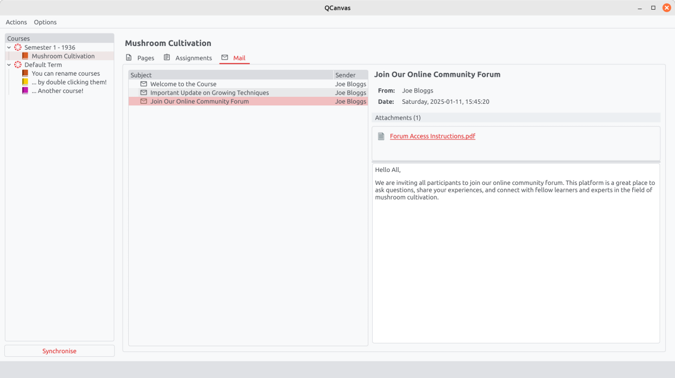Image resolution: width=675 pixels, height=378 pixels.
Task: Collapse the Default Term tree node
Action: (9, 65)
